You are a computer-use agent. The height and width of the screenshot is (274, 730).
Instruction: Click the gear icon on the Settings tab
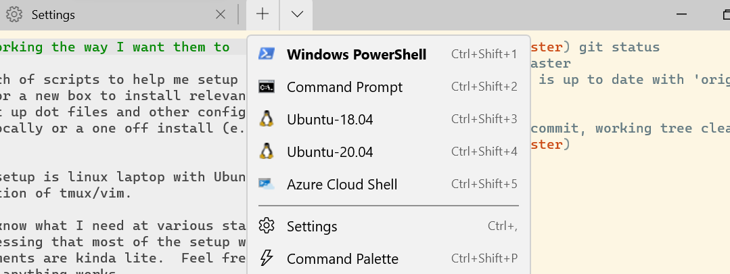tap(14, 15)
